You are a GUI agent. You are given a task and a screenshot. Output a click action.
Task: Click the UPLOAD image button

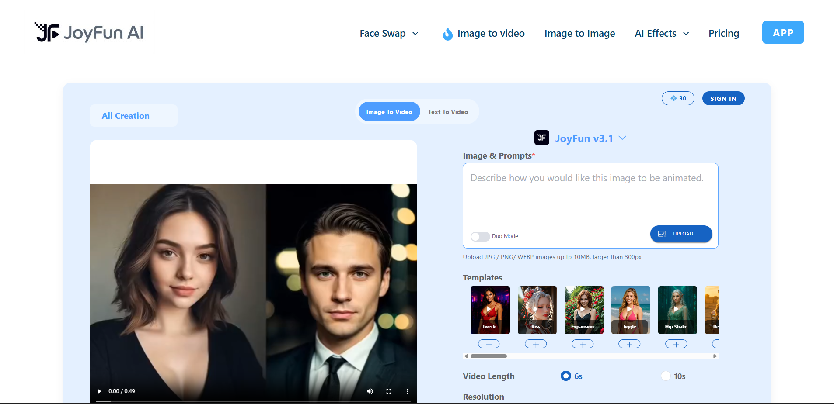pyautogui.click(x=681, y=234)
